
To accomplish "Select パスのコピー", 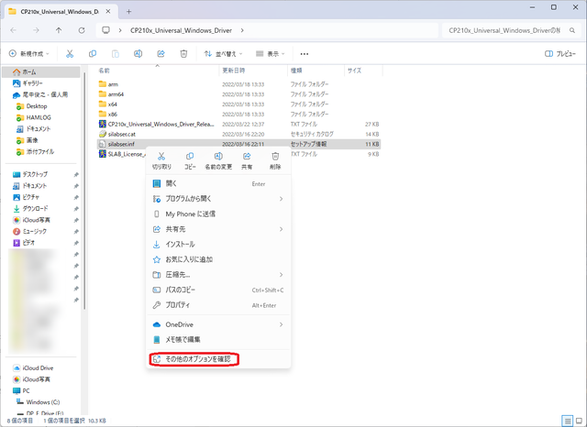I will pyautogui.click(x=218, y=290).
